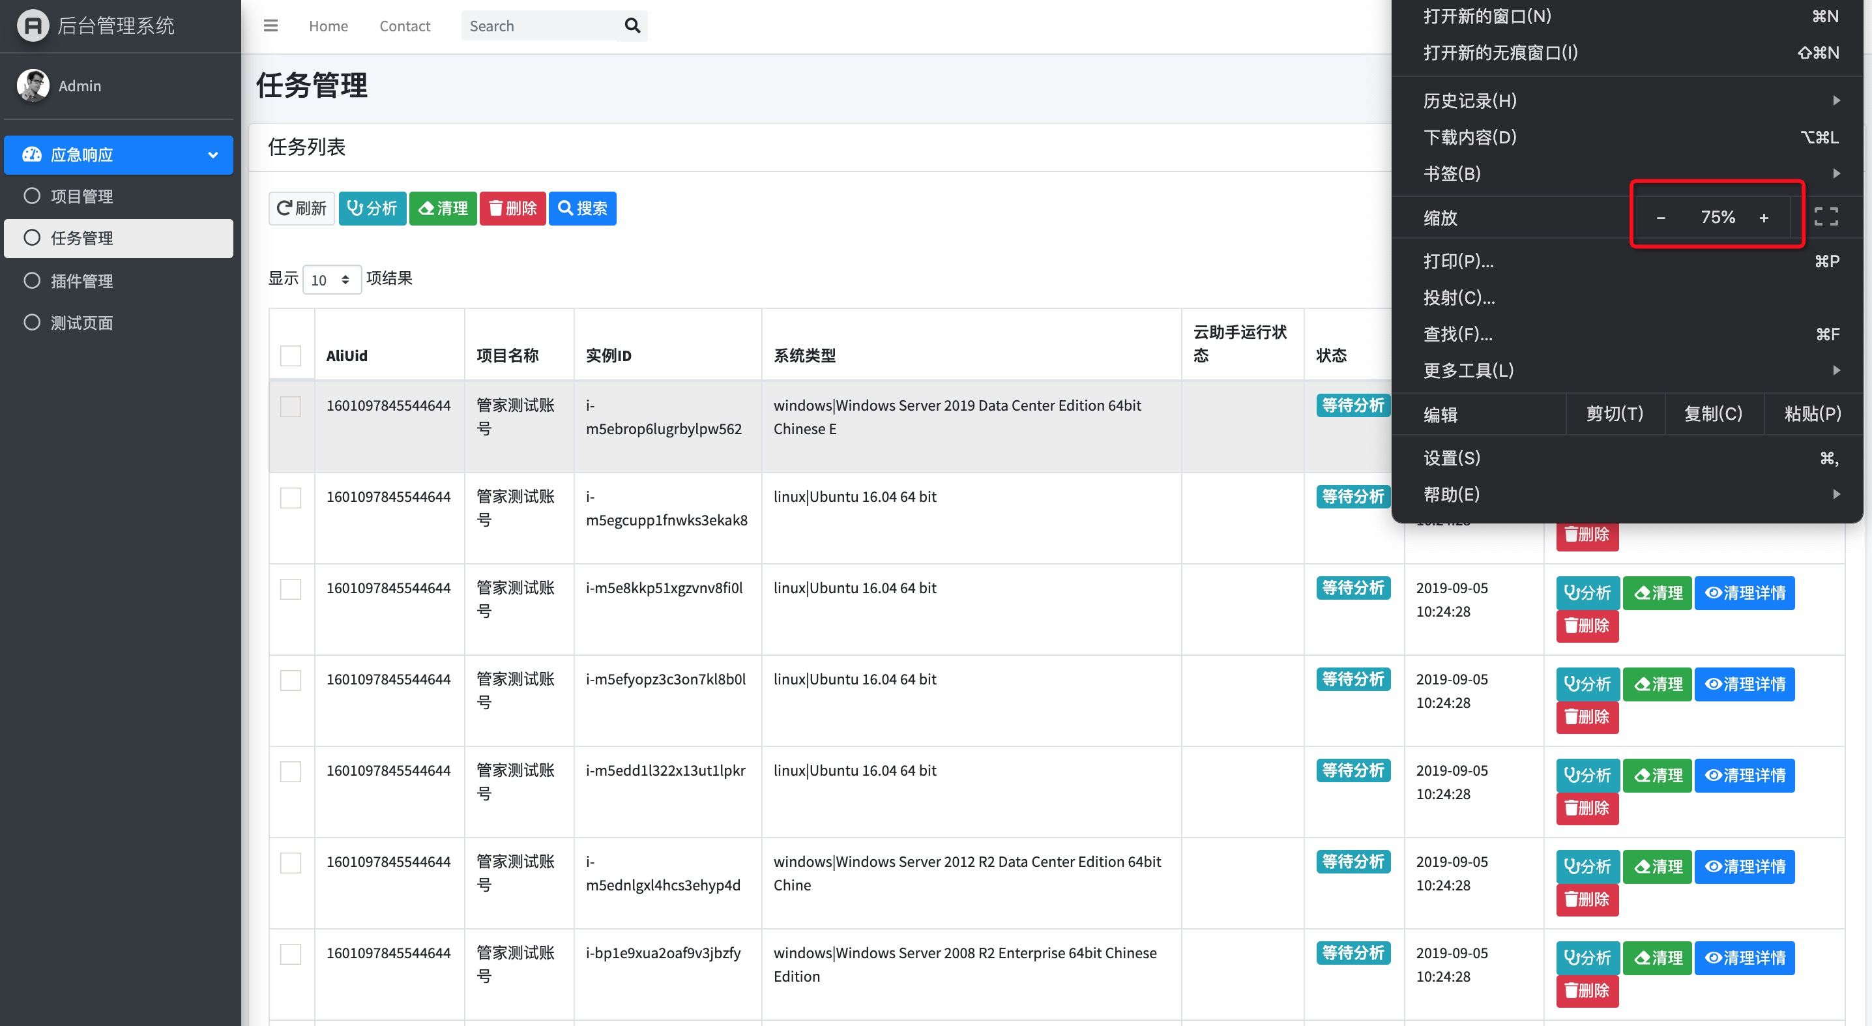Screen dimensions: 1872x1026
Task: Select the 刷新 refresh icon button
Action: (x=301, y=209)
